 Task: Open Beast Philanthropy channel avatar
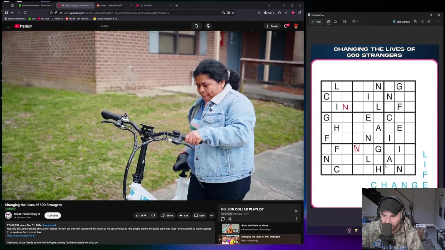click(x=8, y=216)
